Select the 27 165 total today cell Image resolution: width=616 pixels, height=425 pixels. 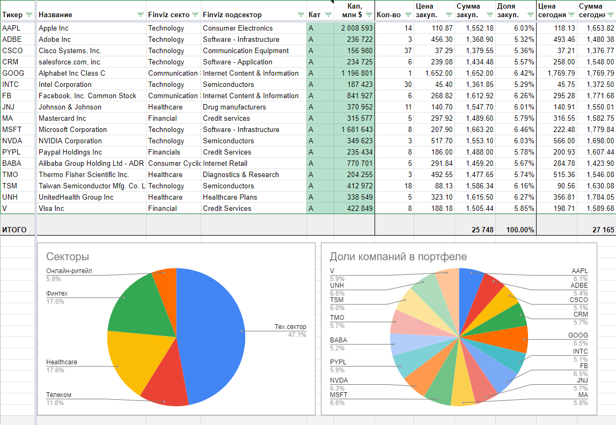(x=596, y=225)
